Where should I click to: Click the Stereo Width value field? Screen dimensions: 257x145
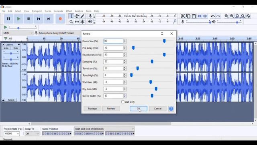(113, 96)
